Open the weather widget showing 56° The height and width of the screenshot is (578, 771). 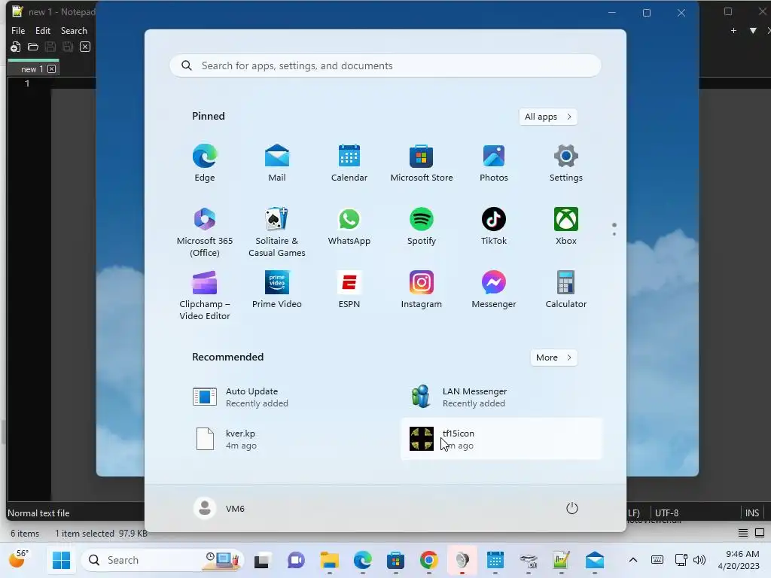coord(19,559)
